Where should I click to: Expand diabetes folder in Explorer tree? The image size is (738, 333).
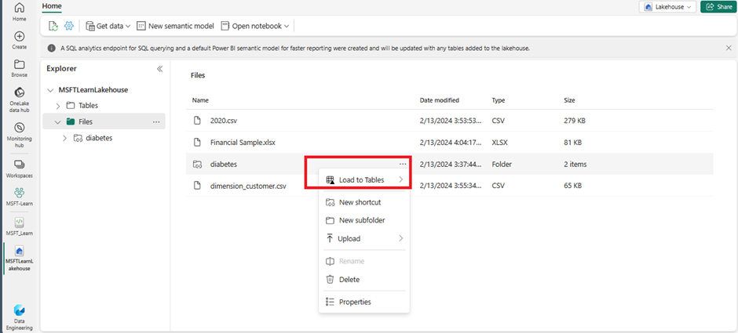coord(65,138)
